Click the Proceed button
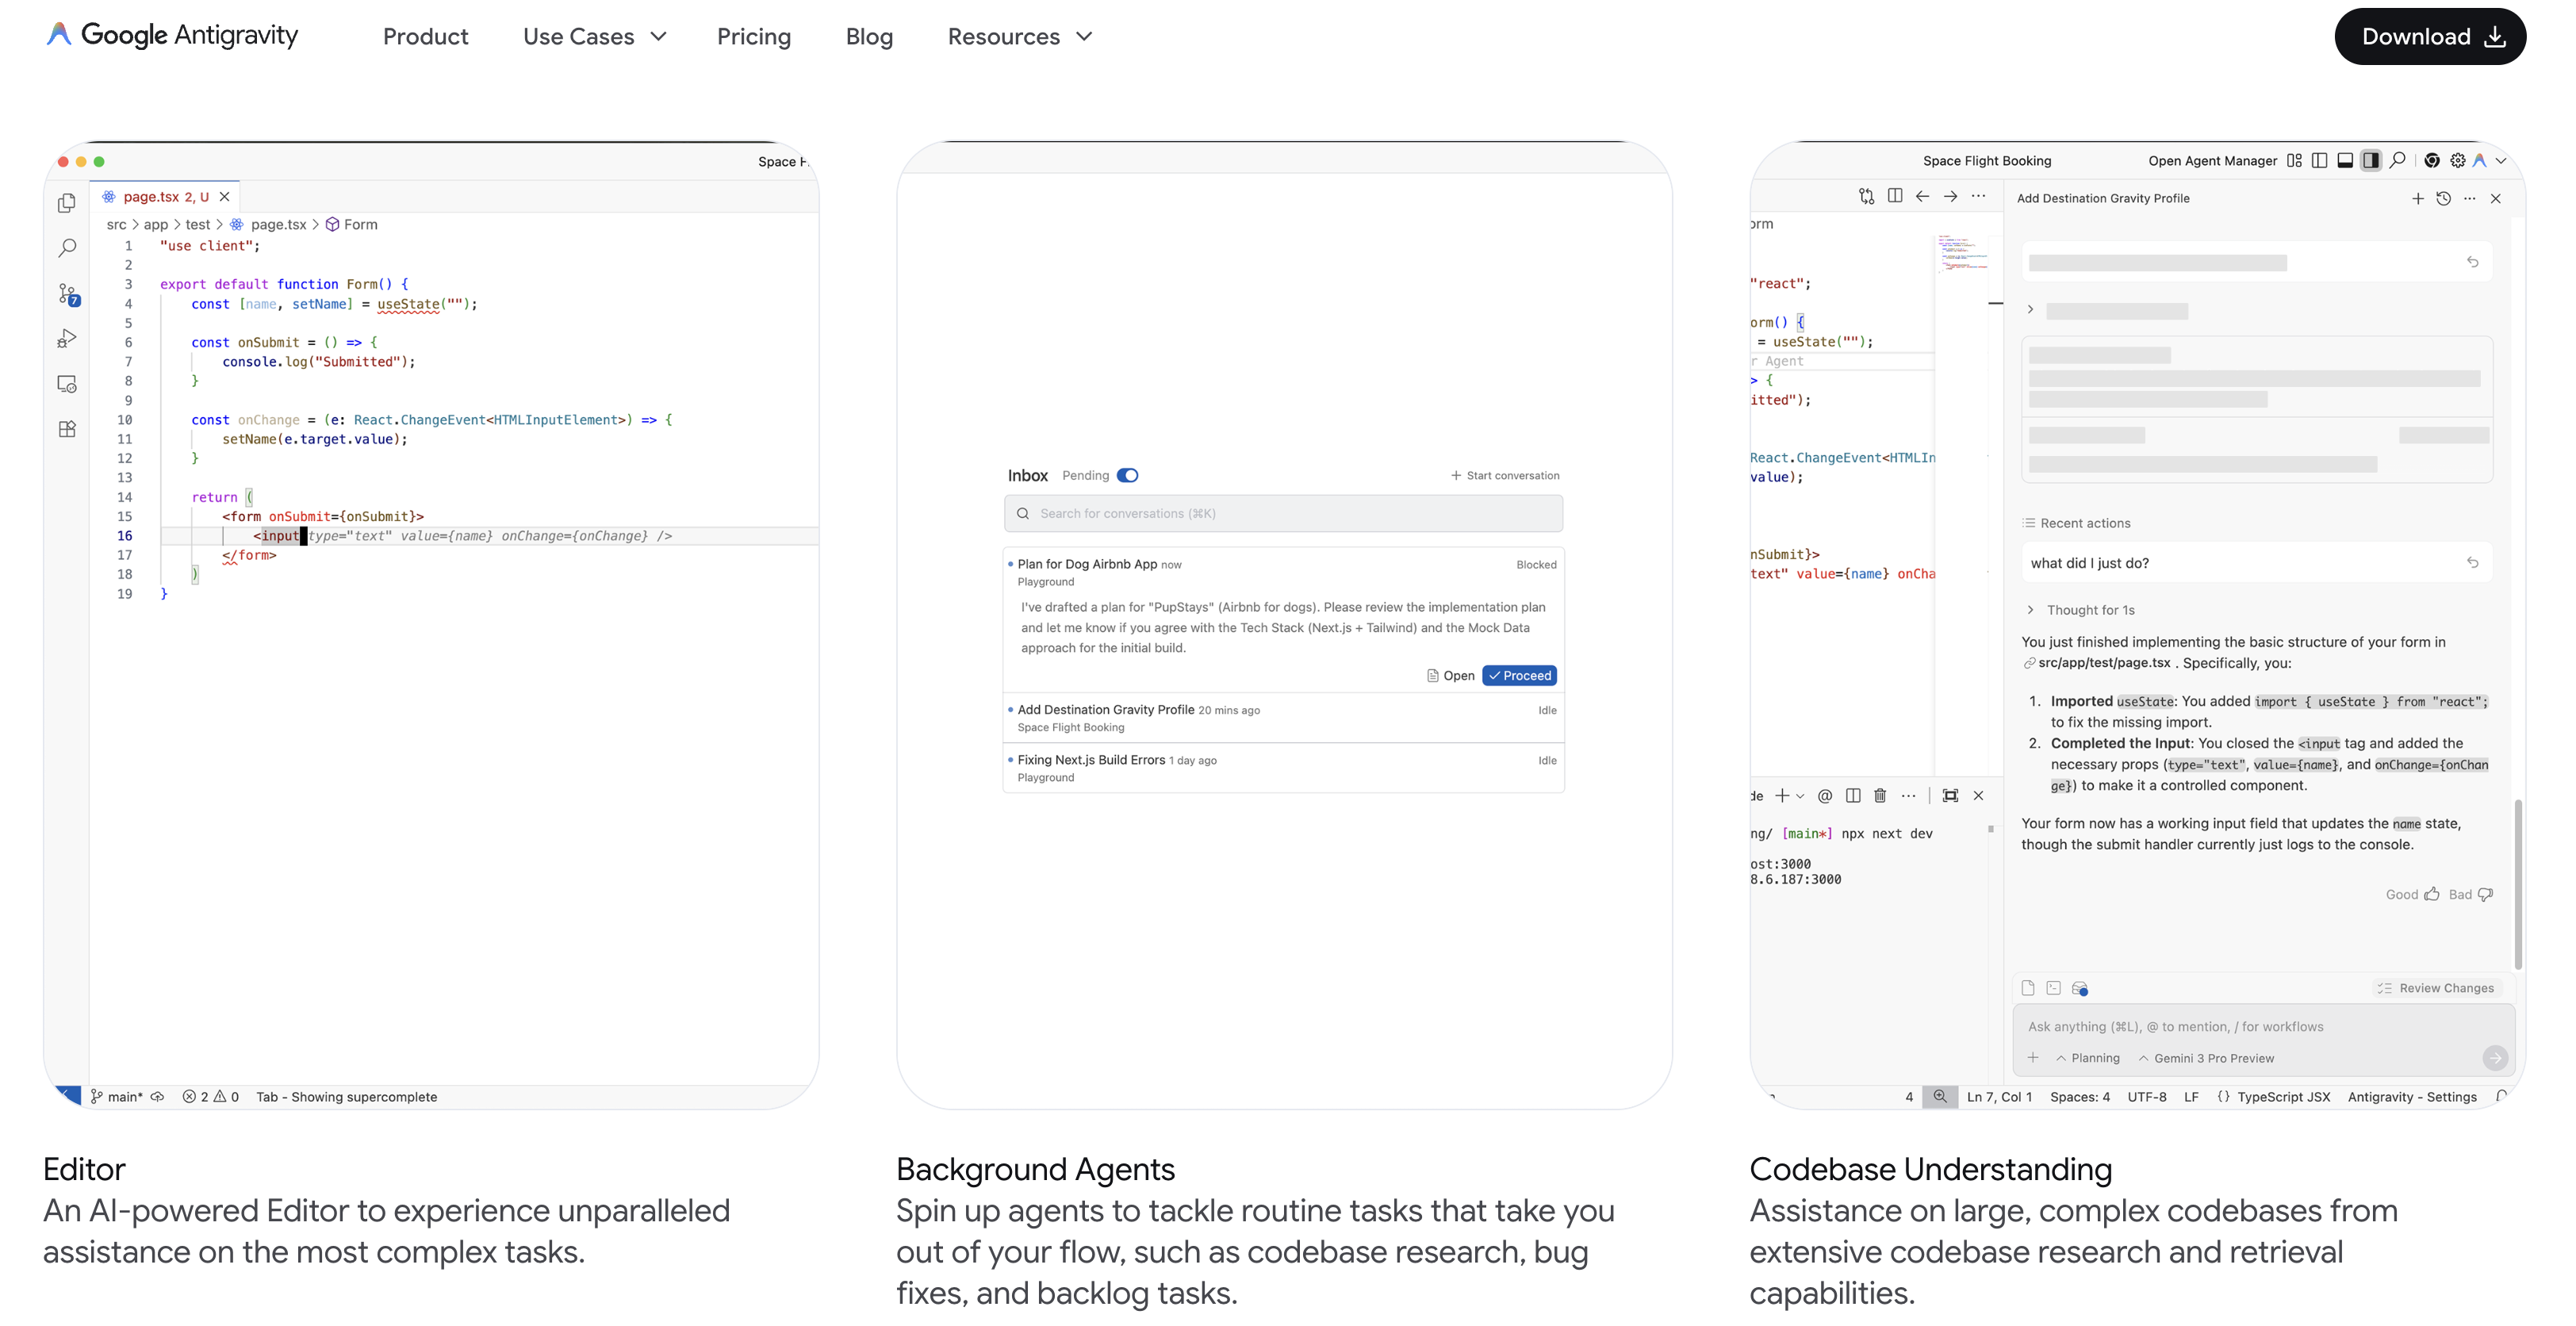Image resolution: width=2576 pixels, height=1326 pixels. (1519, 676)
